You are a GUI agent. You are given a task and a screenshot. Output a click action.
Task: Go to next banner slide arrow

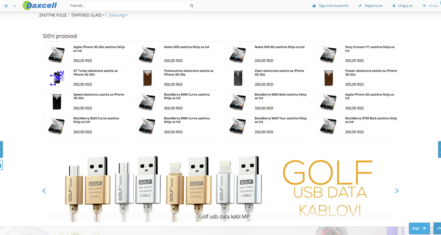pos(397,191)
